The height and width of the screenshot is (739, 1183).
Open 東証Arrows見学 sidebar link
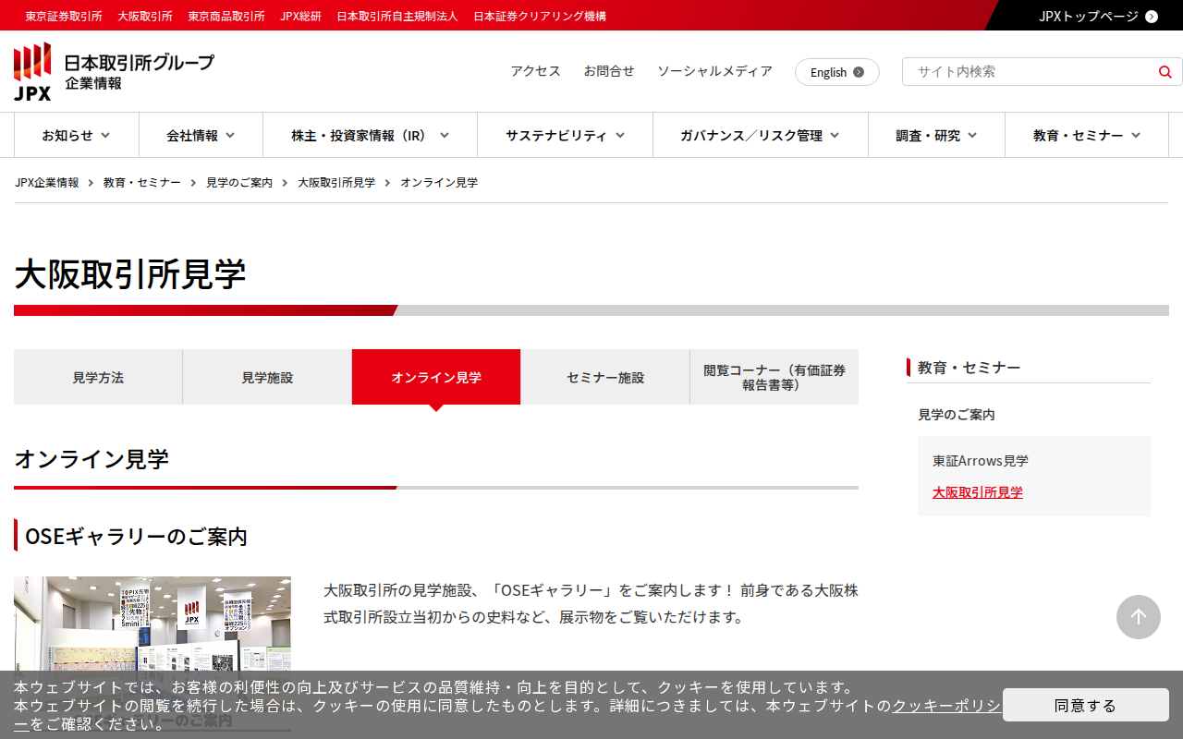pos(981,461)
